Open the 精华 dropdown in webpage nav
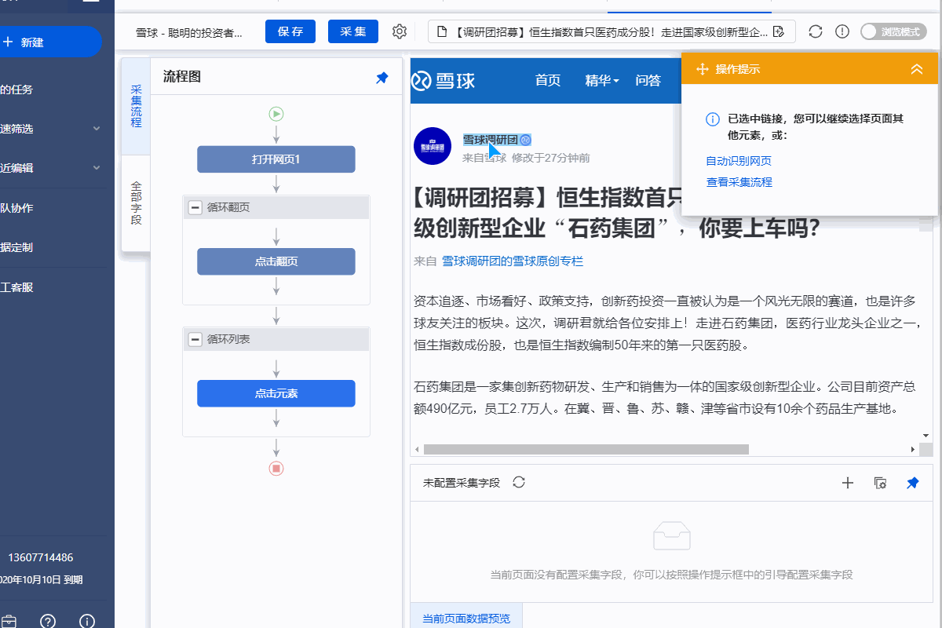The height and width of the screenshot is (628, 942). 603,80
